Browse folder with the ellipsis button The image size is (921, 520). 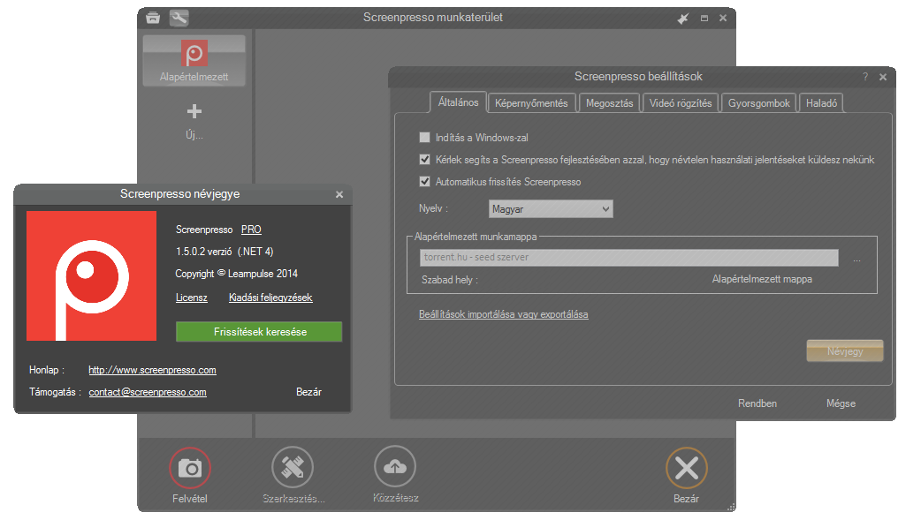click(857, 259)
